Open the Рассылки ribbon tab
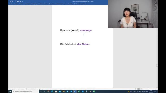 tap(51, 4)
